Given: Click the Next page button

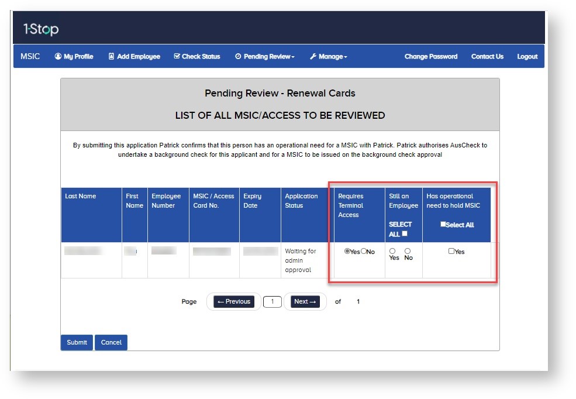Looking at the screenshot, I should point(305,301).
